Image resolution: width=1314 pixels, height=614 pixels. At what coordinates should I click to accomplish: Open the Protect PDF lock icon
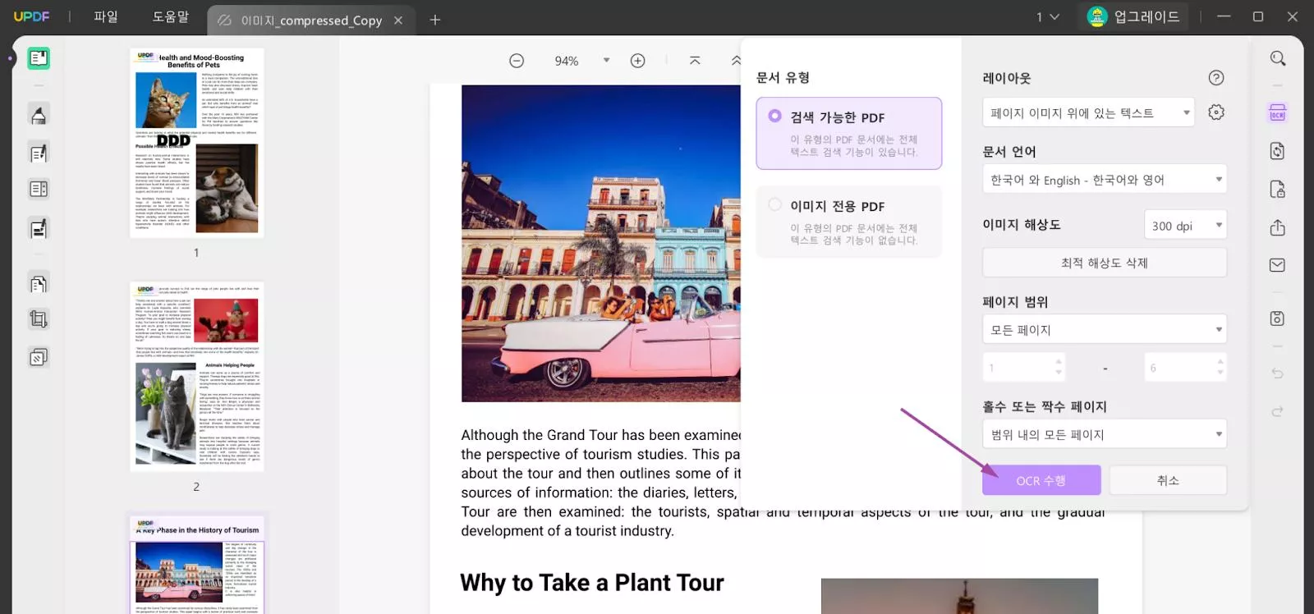tap(1278, 190)
